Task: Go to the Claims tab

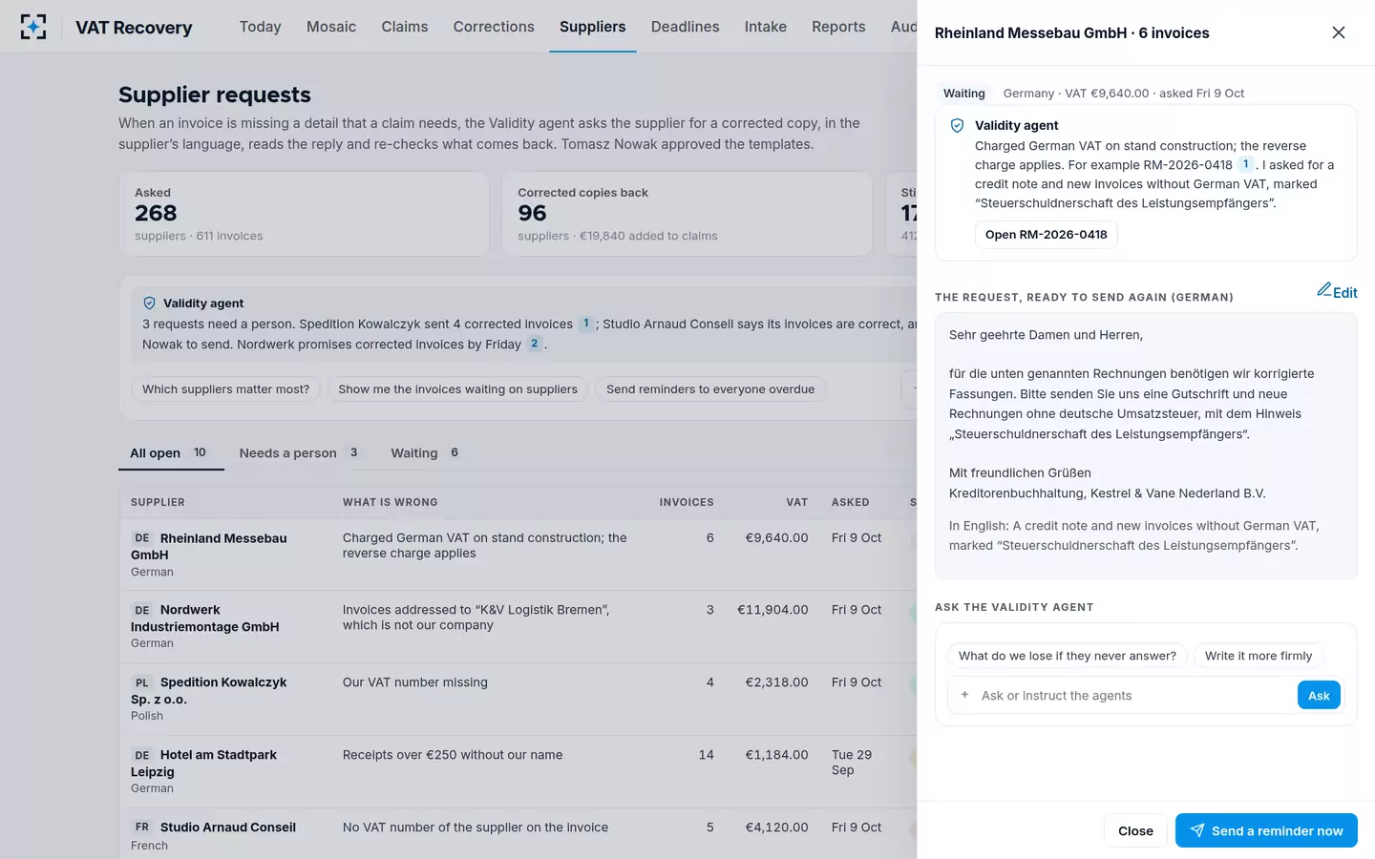Action: pyautogui.click(x=405, y=27)
